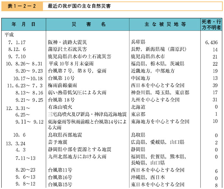Click the 弱い熱帯低気圧による大雨 disaster name
This screenshot has width=224, height=189.
tap(77, 93)
